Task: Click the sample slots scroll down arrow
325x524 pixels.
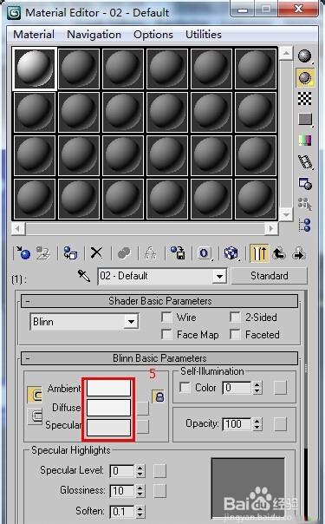Action: click(x=286, y=215)
